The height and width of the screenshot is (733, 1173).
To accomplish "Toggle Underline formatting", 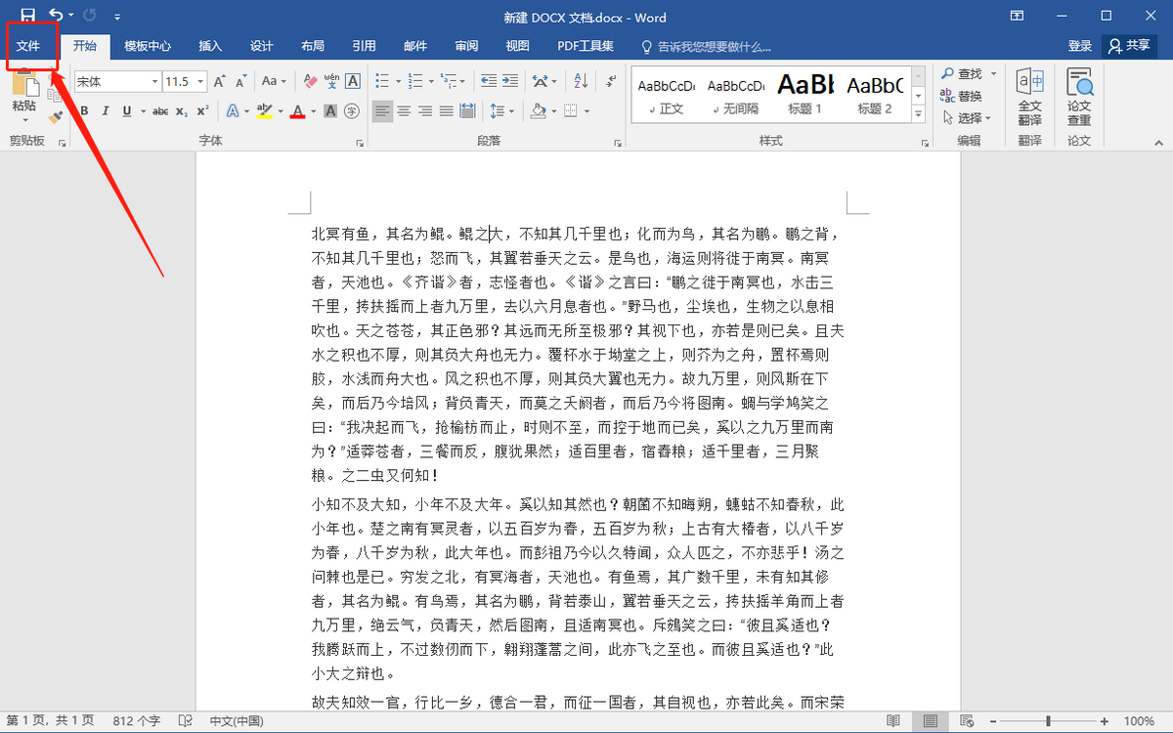I will (x=126, y=110).
